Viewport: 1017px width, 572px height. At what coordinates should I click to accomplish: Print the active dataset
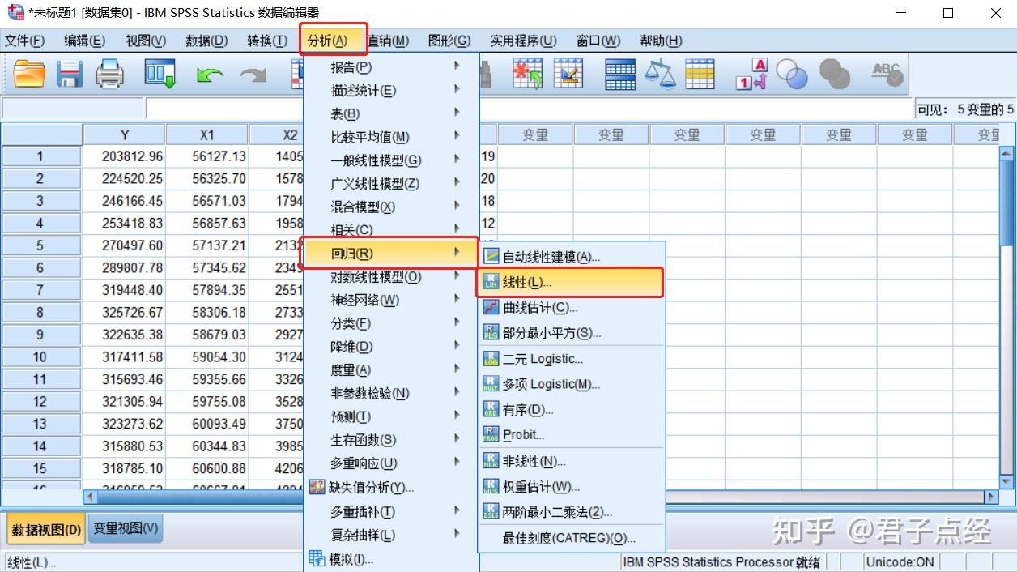111,73
